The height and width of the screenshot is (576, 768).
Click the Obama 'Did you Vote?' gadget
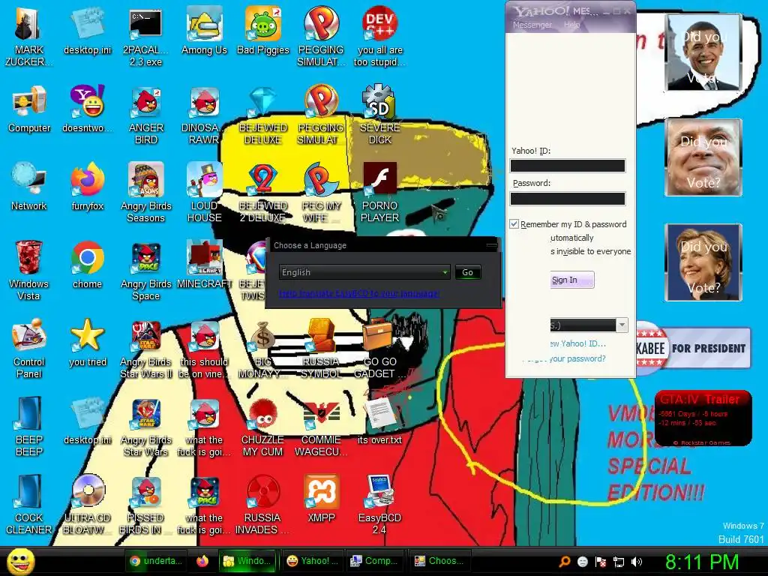click(703, 52)
